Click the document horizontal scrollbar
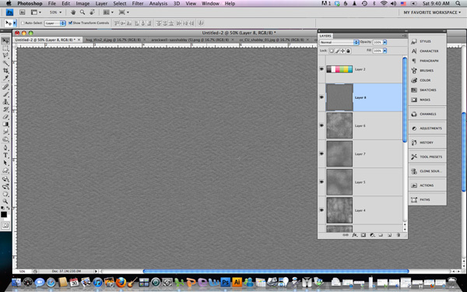Screen dimensions: 467x292 pos(276,272)
